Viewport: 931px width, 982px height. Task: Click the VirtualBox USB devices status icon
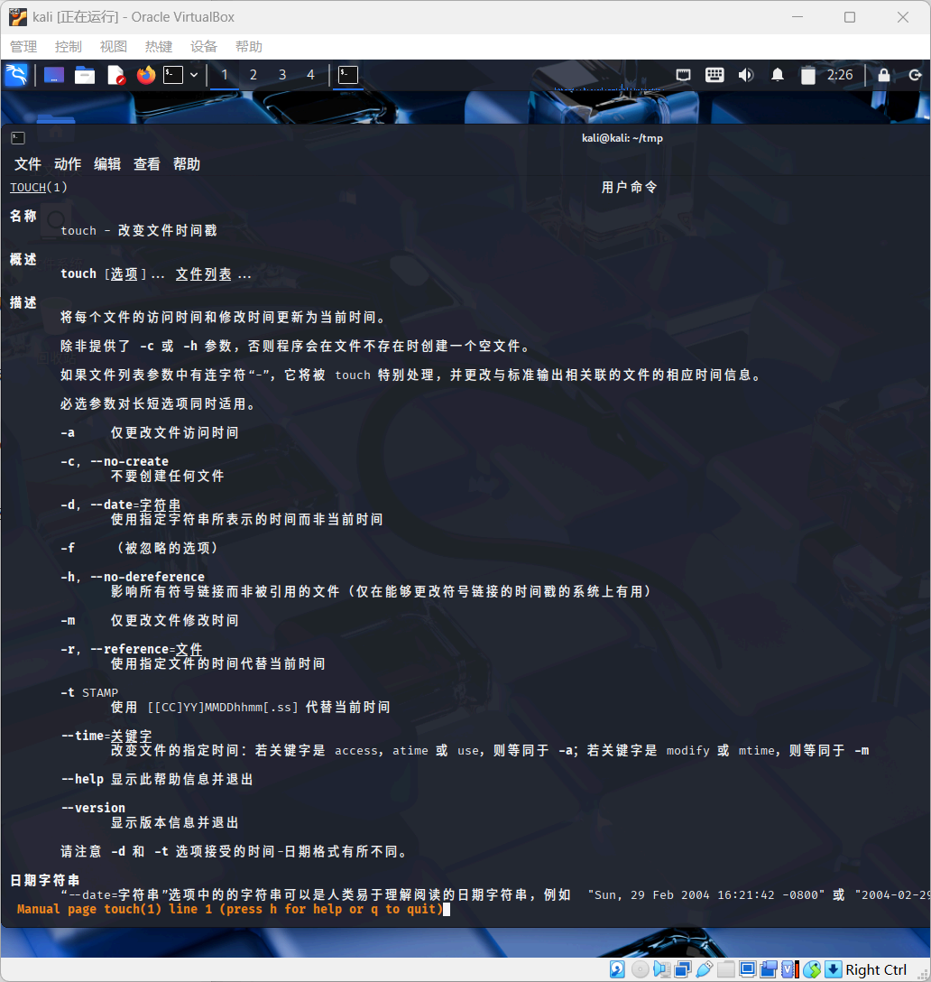pos(705,969)
